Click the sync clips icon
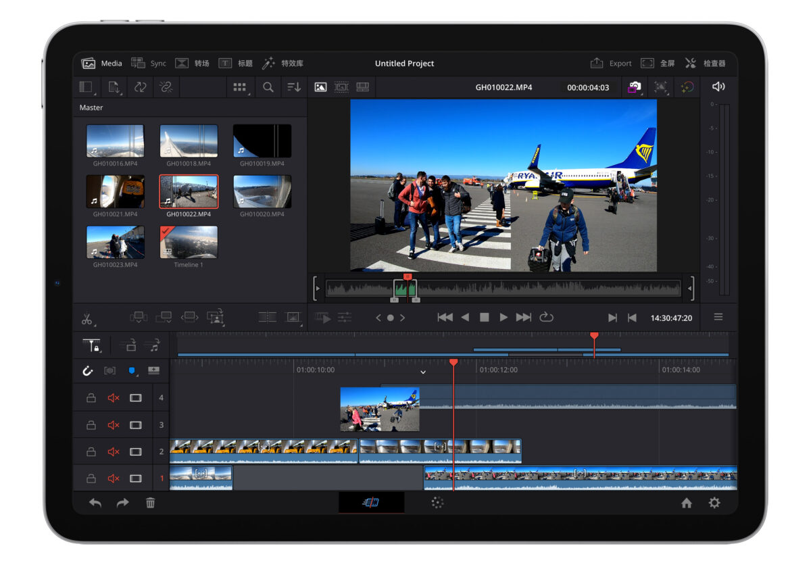811x565 pixels. point(140,87)
